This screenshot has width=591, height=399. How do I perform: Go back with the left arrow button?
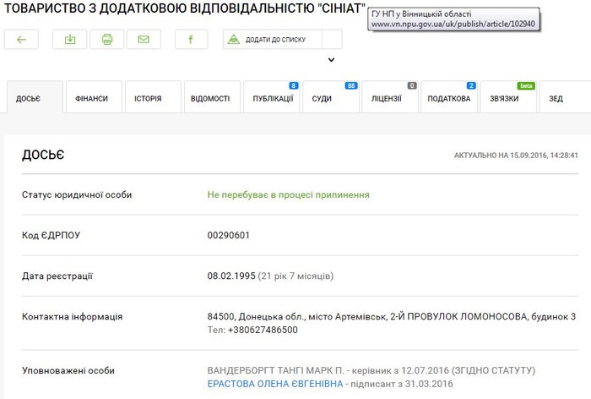(x=21, y=39)
